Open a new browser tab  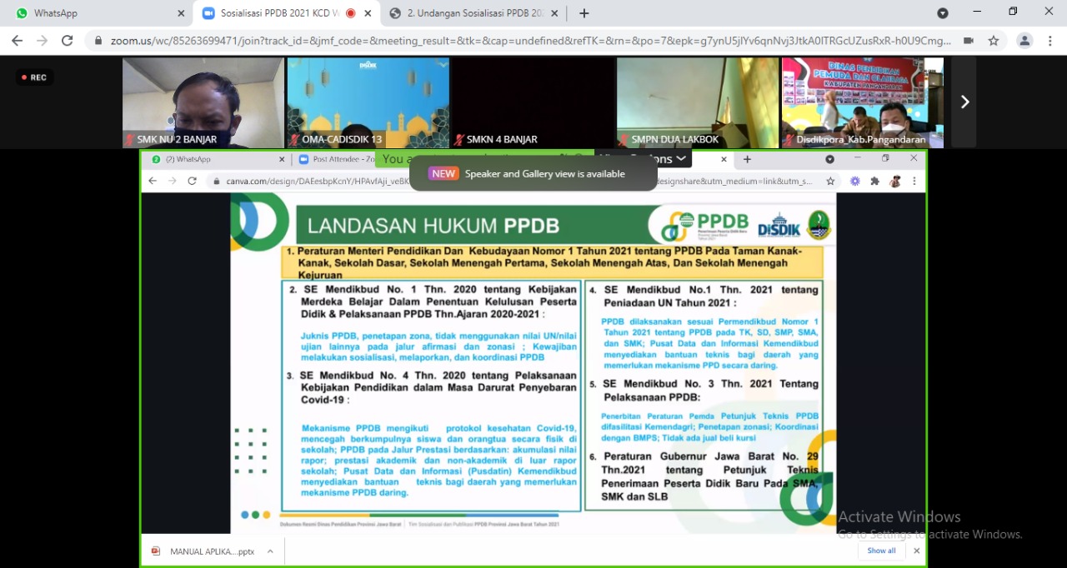584,13
